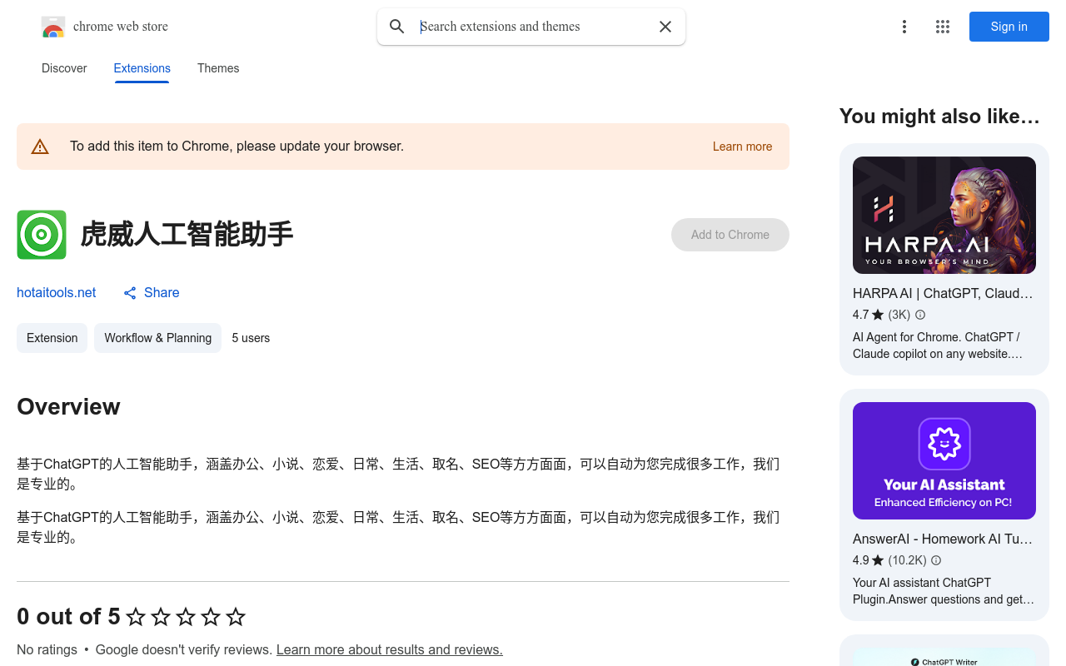
Task: Click the disabled Add to Chrome button
Action: click(730, 235)
